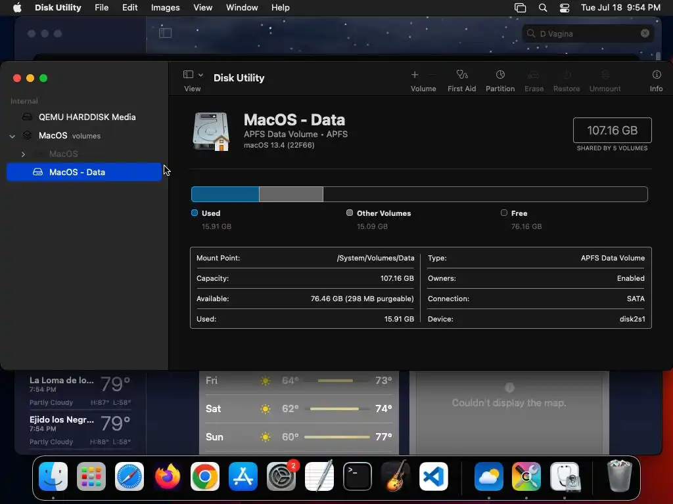Click macOS 13.4 (22F66) version text

(279, 145)
